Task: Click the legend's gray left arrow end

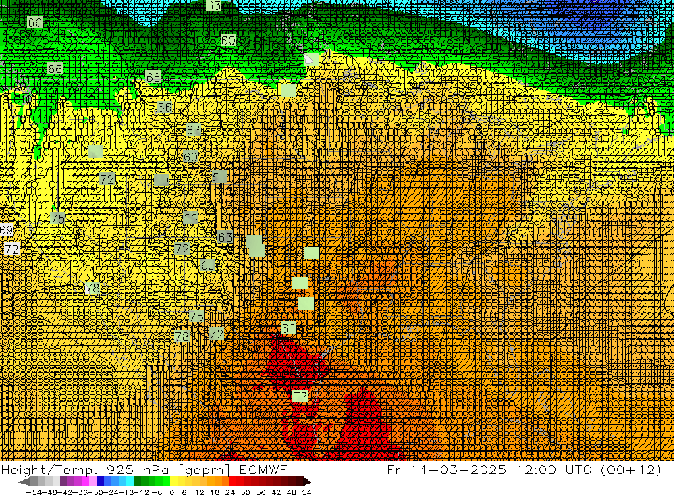Action: click(24, 481)
